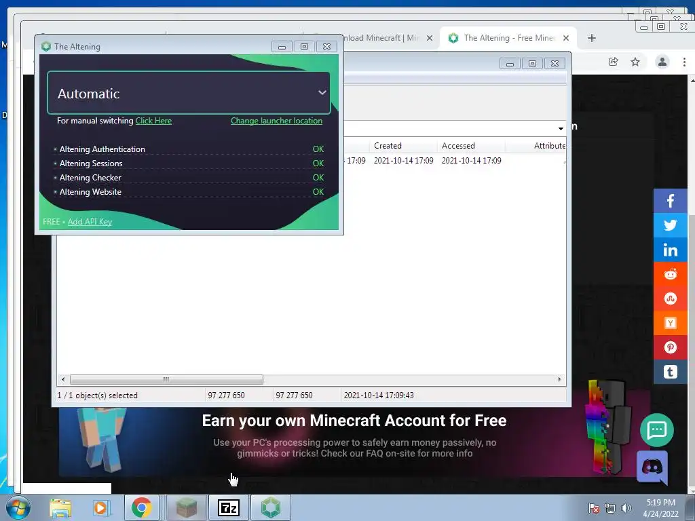Viewport: 695px width, 521px height.
Task: Share the page on StumbleUpon
Action: click(670, 298)
